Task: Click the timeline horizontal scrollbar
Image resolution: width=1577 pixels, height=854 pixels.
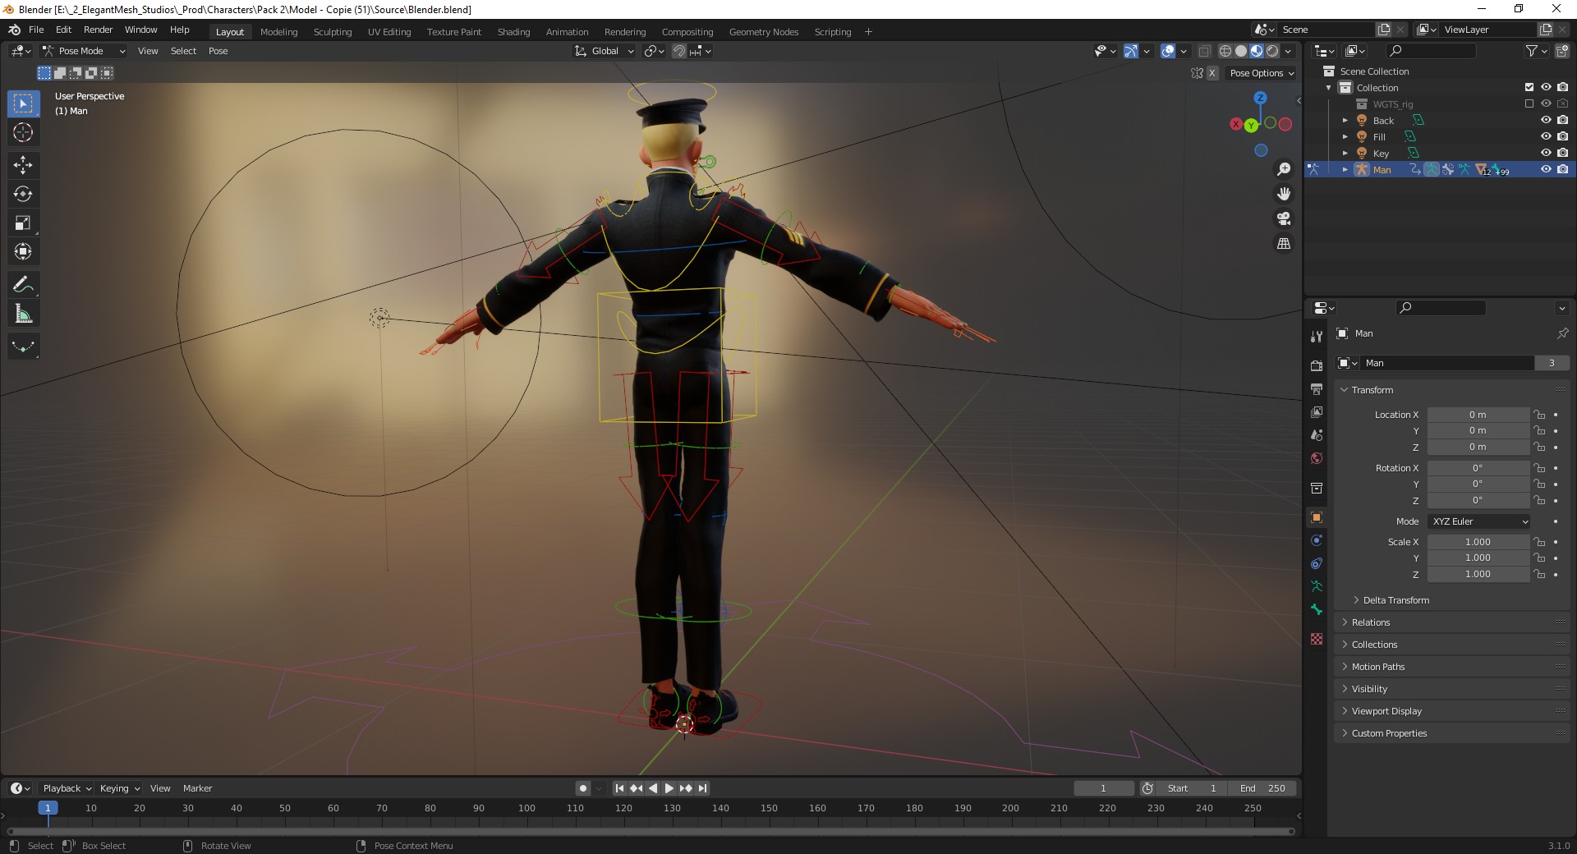Action: point(649,831)
